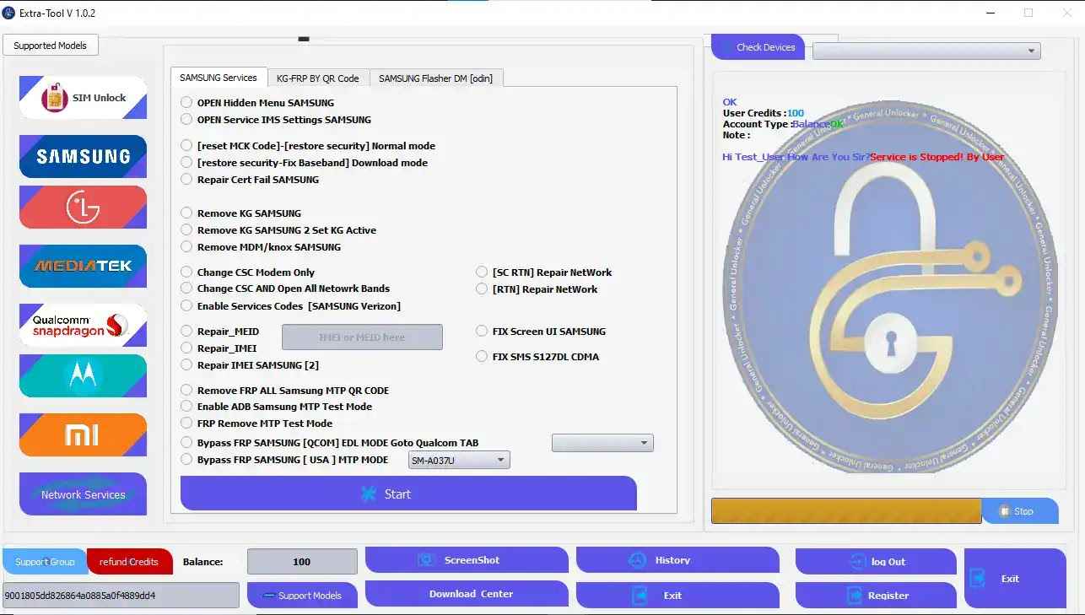Click the hardware ID text field
Viewport: 1085px width, 615px height.
pyautogui.click(x=121, y=595)
